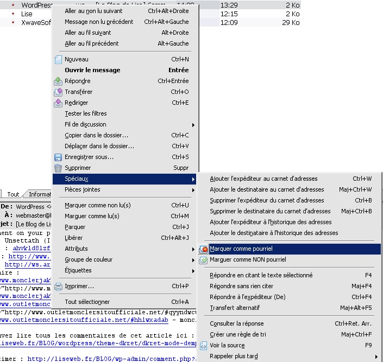The width and height of the screenshot is (383, 362).
Task: Click the Supprimer trash can icon
Action: coord(59,168)
